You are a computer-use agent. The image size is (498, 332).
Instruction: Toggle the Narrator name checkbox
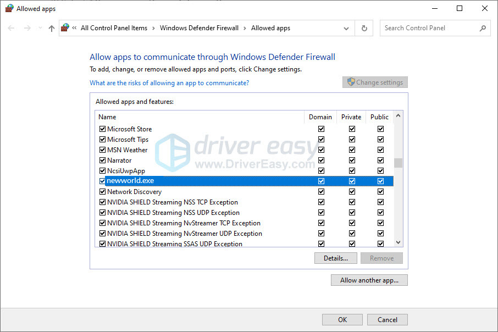coord(102,160)
